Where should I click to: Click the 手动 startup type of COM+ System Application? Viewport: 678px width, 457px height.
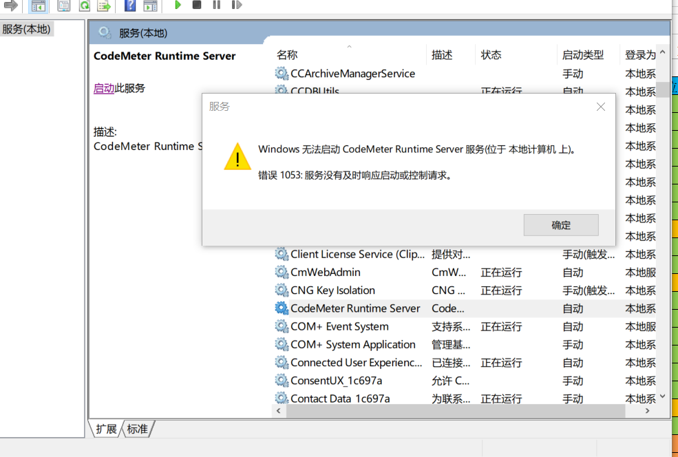573,345
